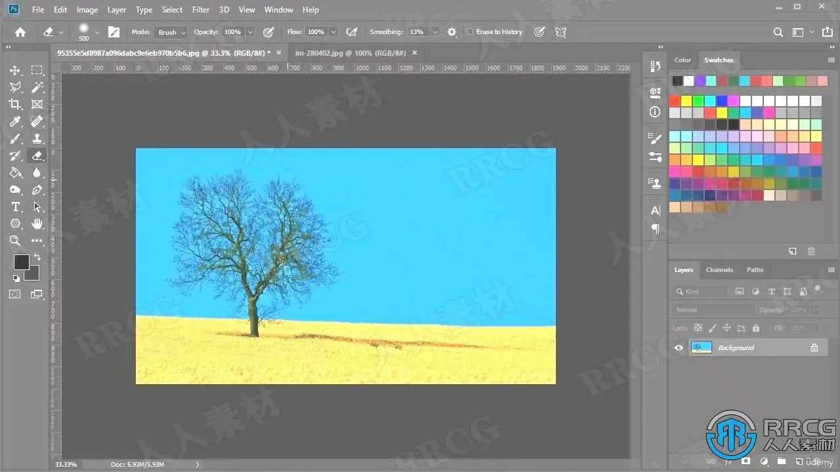
Task: Open the layer blend mode Normal dropdown
Action: click(x=712, y=309)
